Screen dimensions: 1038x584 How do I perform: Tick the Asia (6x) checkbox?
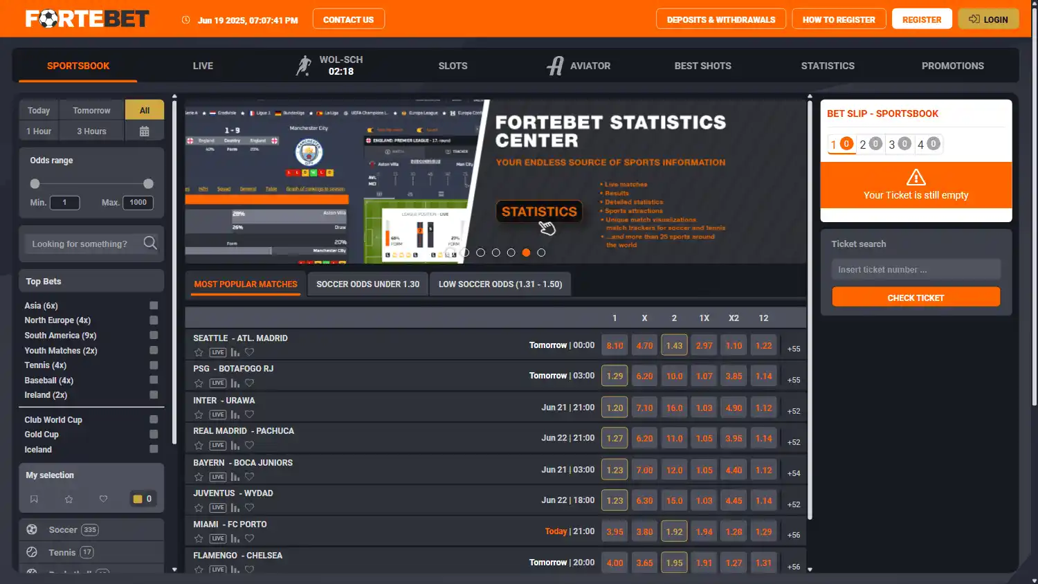point(154,305)
